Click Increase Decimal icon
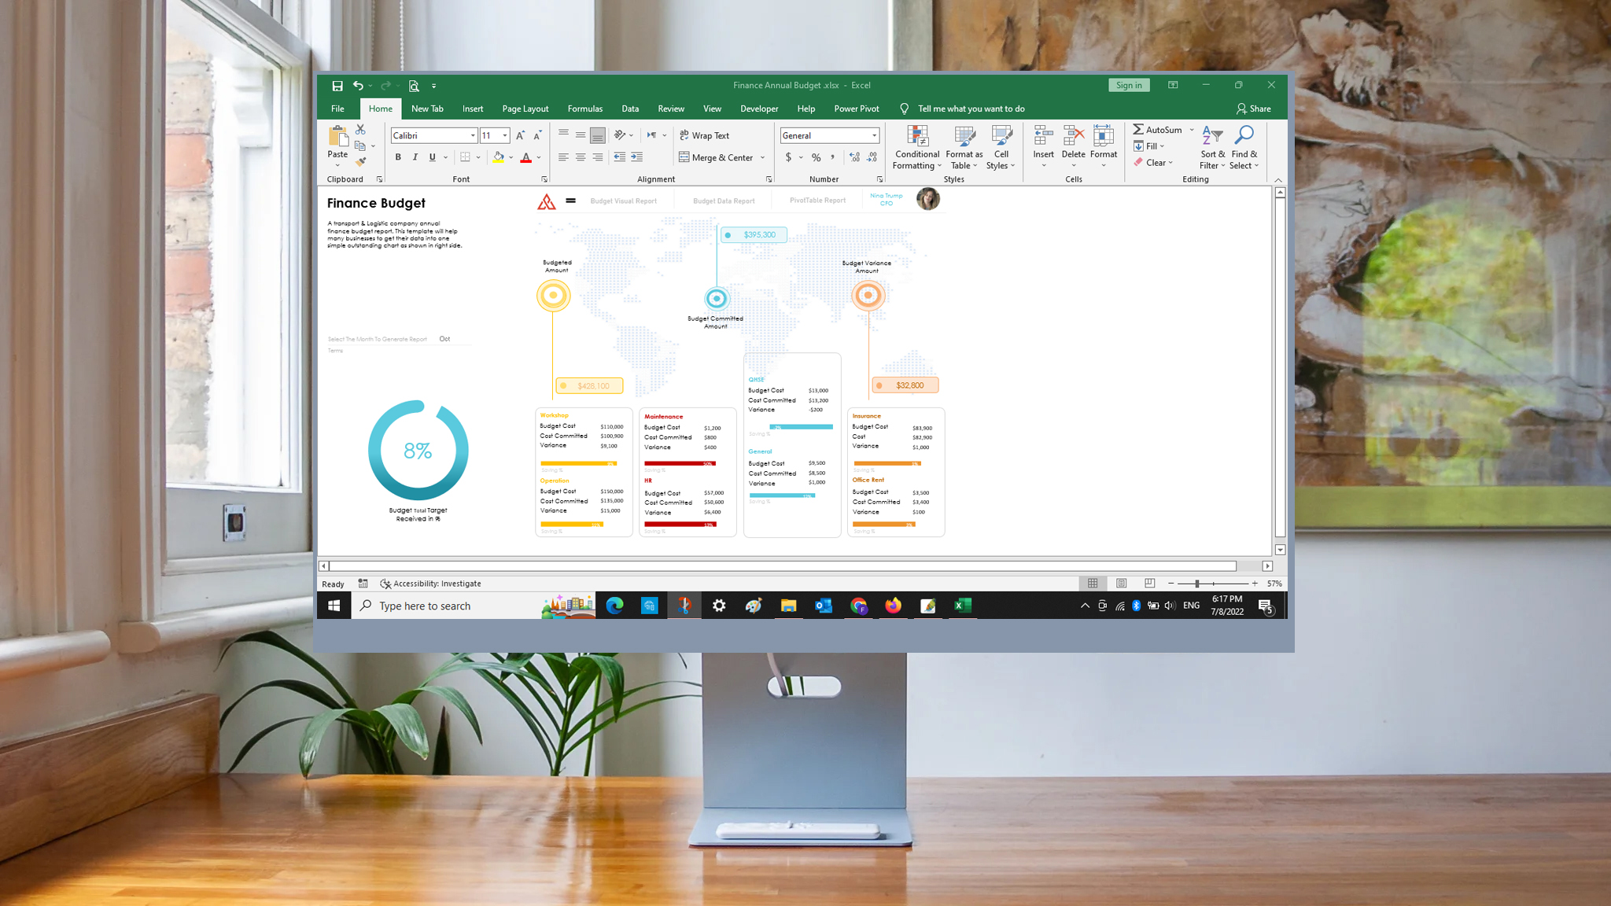This screenshot has width=1611, height=906. point(855,157)
